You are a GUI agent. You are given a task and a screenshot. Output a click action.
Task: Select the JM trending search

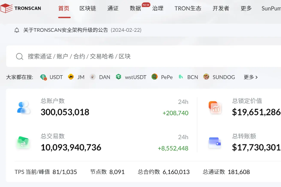(x=81, y=77)
